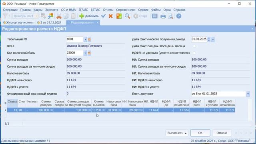Click the green plus Добавить button

click(89, 16)
